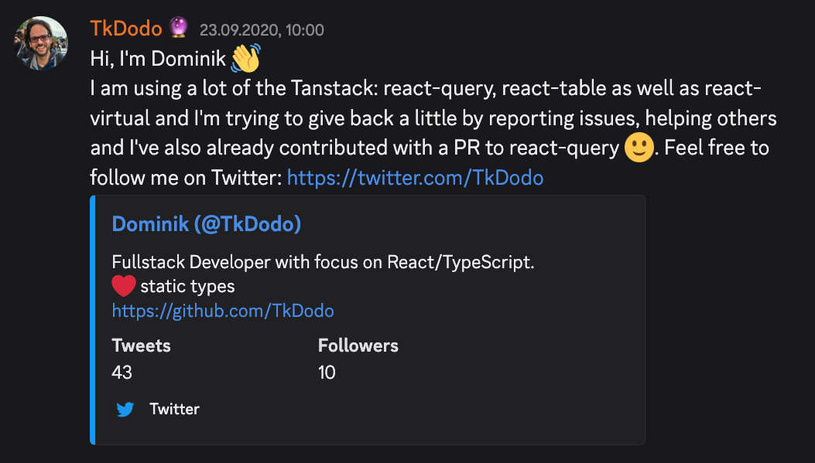This screenshot has height=463, width=815.
Task: Click the orange TkDodo username
Action: pyautogui.click(x=125, y=29)
